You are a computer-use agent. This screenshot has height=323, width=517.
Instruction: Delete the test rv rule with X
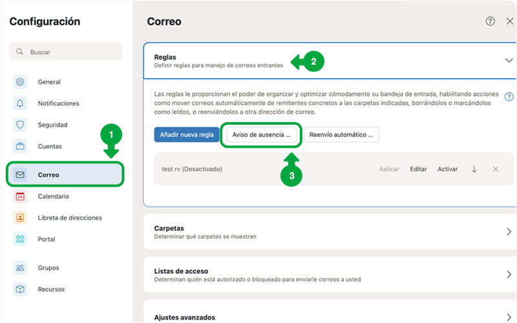496,169
